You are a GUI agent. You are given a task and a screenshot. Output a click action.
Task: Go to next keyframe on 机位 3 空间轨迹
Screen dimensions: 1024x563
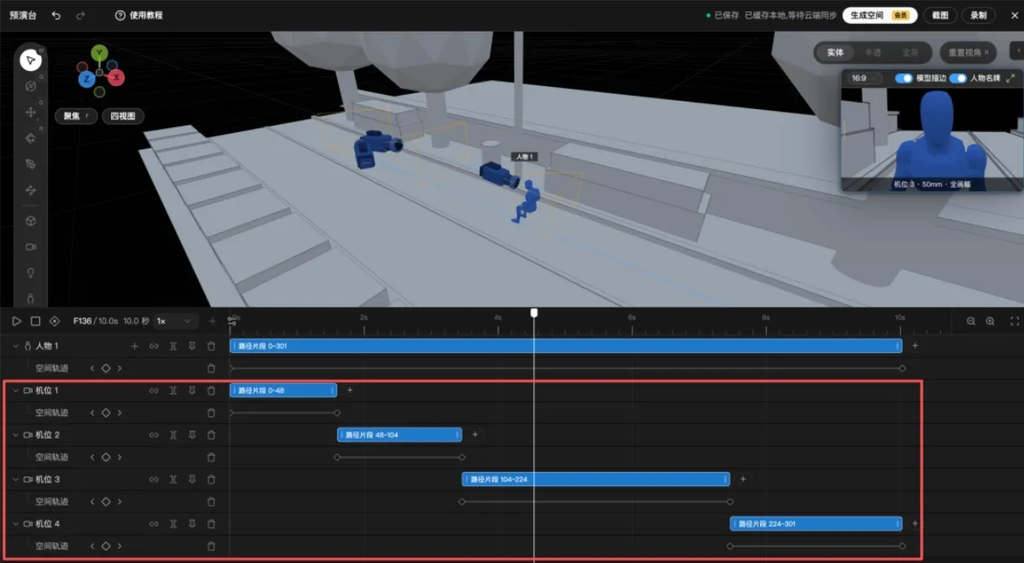click(x=119, y=502)
